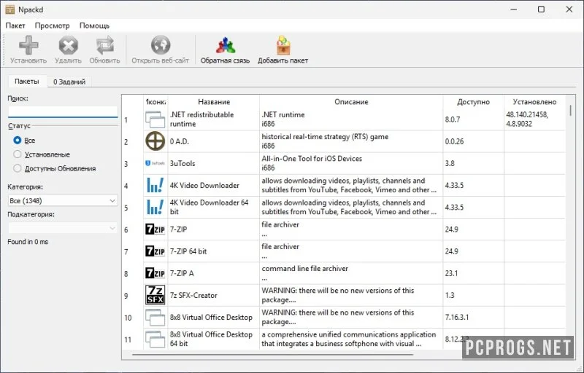Click the 7z SFX-Creator icon
Image resolution: width=584 pixels, height=373 pixels.
[155, 295]
